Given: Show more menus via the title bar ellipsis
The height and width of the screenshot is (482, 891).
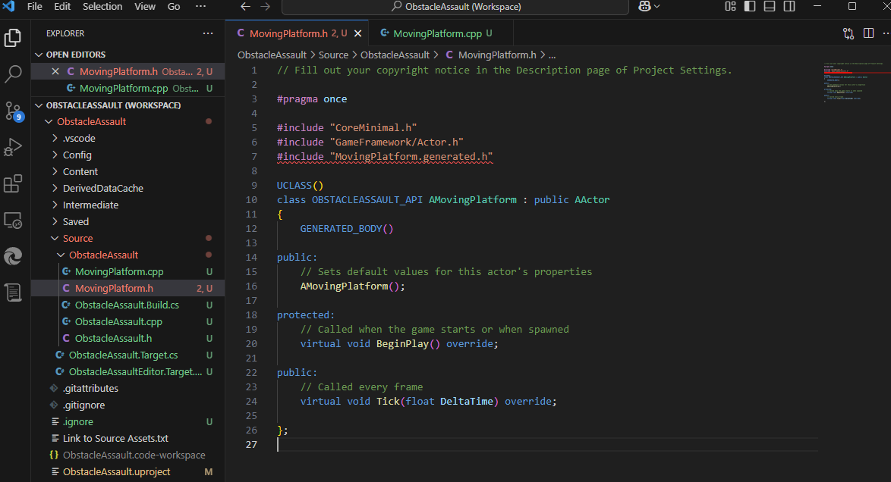Looking at the screenshot, I should (200, 7).
